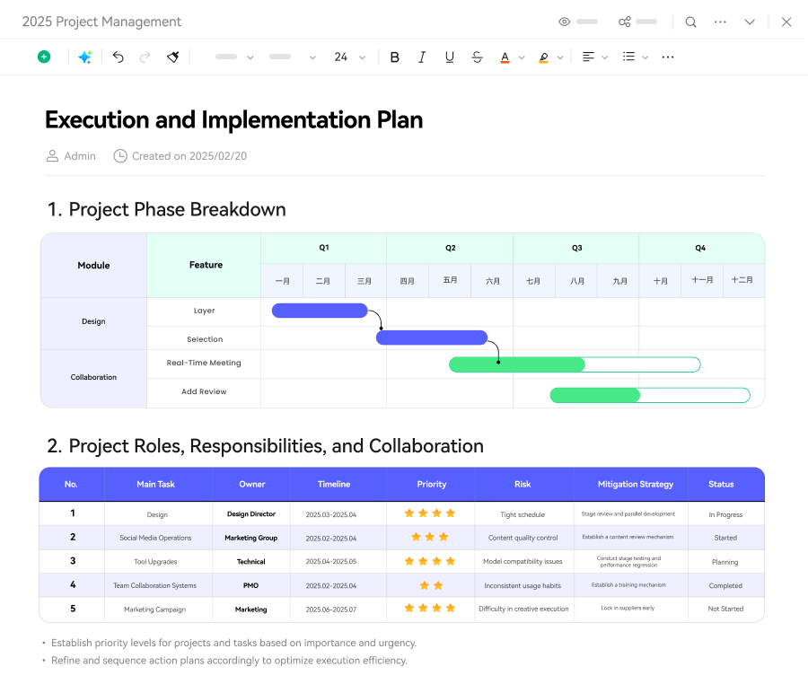Collapse with header chevron down
The image size is (808, 684).
click(750, 22)
